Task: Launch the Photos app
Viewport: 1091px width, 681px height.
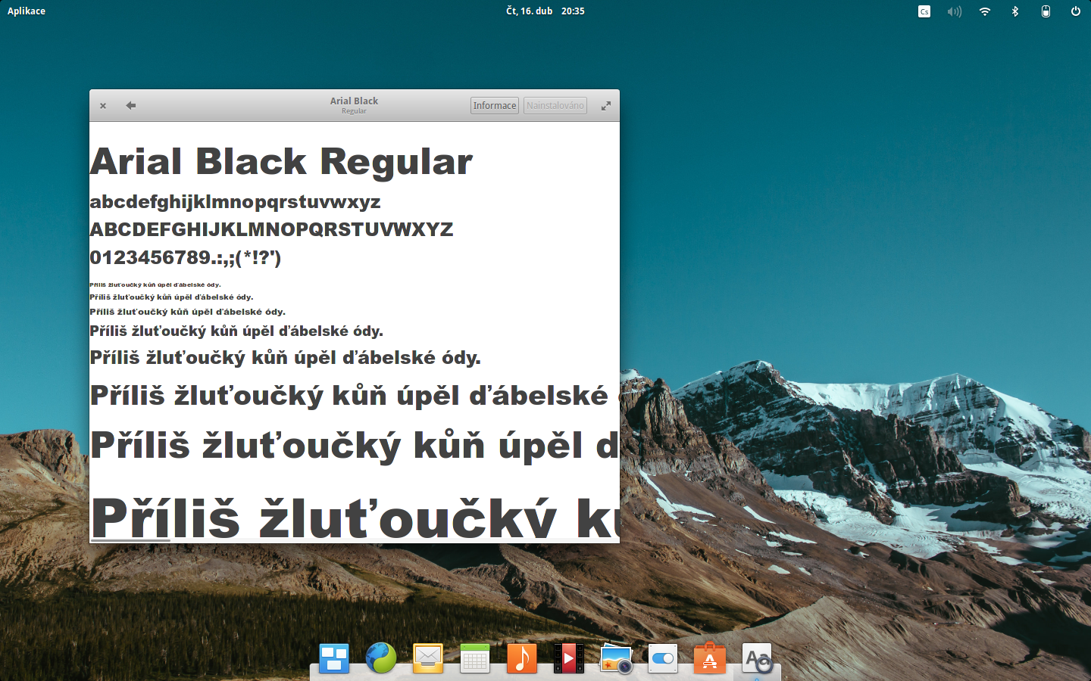Action: 615,658
